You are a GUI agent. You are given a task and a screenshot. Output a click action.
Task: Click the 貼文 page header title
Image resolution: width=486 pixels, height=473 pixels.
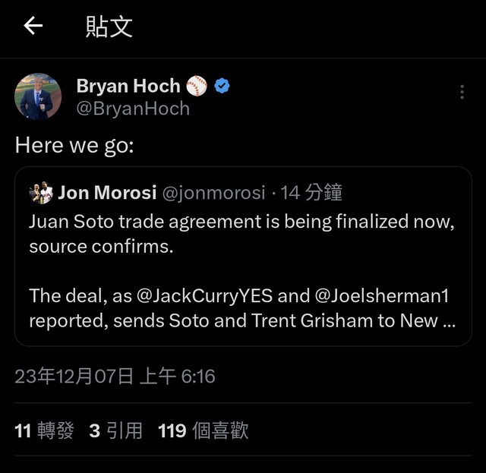point(109,27)
